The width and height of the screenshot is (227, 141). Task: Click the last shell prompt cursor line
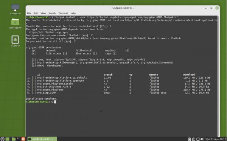41,102
